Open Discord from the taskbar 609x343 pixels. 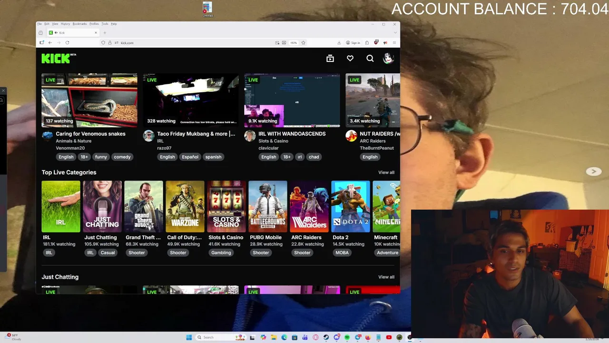point(336,337)
